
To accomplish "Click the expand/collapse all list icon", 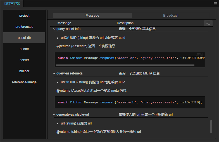I will point(208,23).
